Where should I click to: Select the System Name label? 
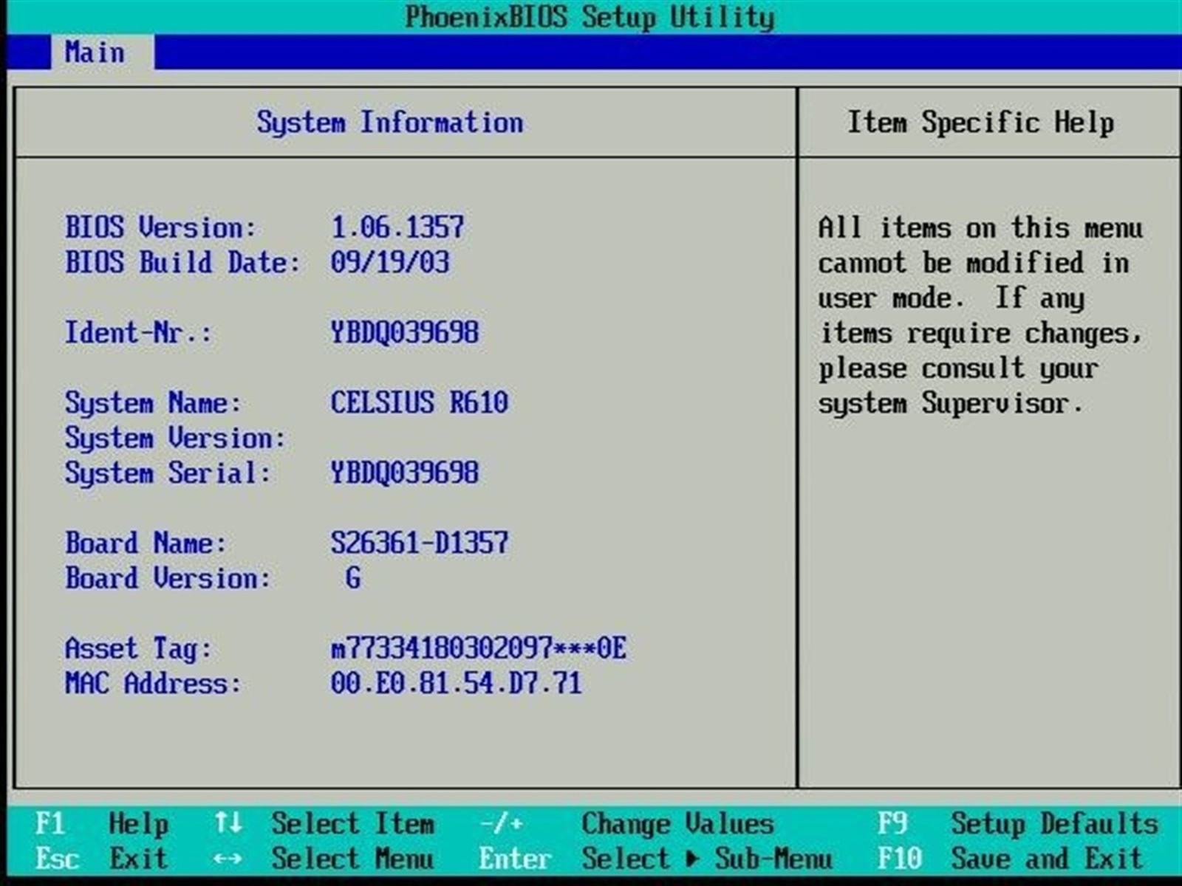point(153,402)
